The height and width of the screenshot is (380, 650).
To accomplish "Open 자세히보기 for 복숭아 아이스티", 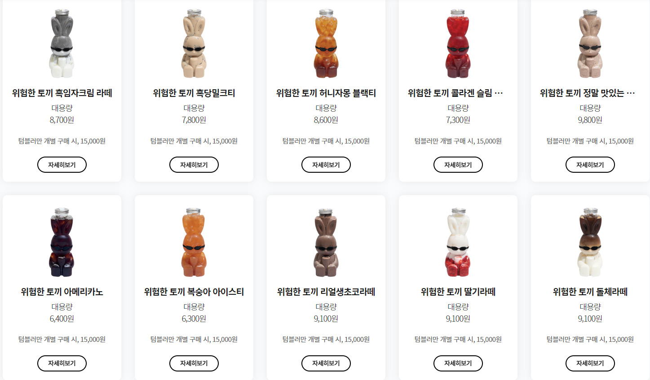I will (x=194, y=363).
